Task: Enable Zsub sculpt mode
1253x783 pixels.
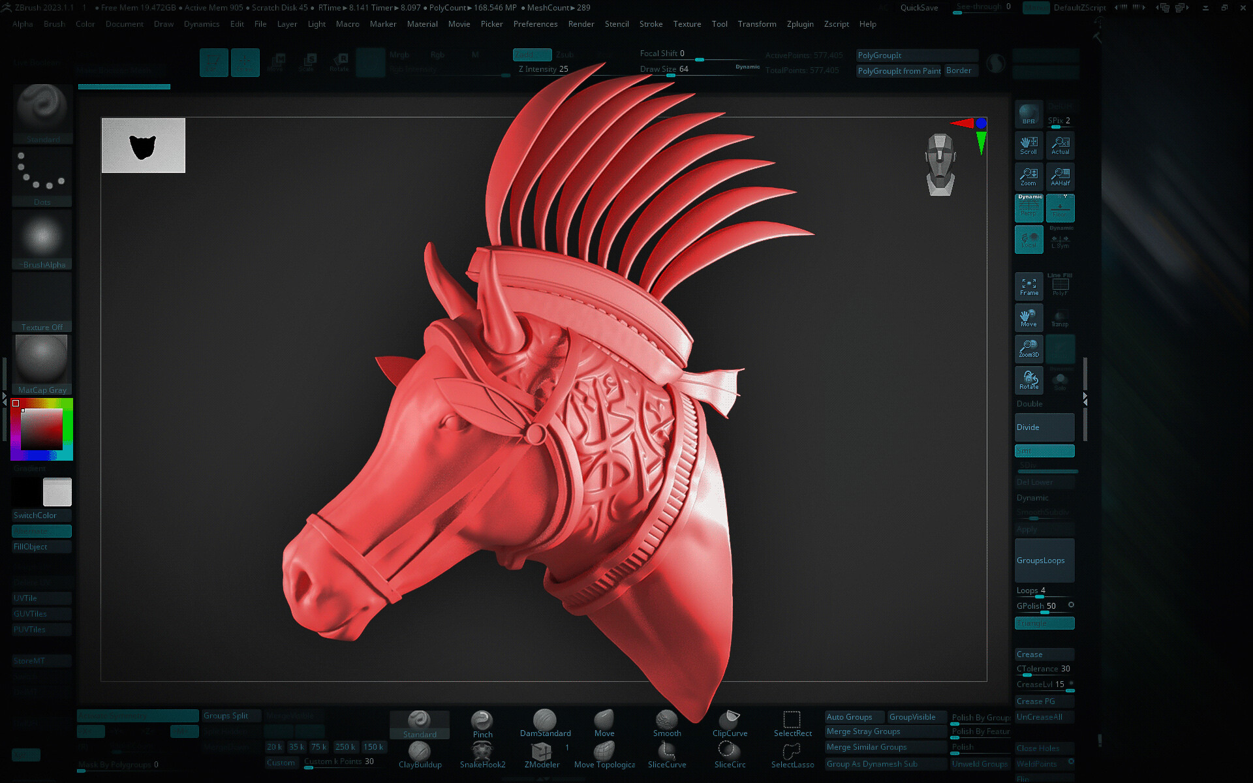Action: tap(565, 55)
